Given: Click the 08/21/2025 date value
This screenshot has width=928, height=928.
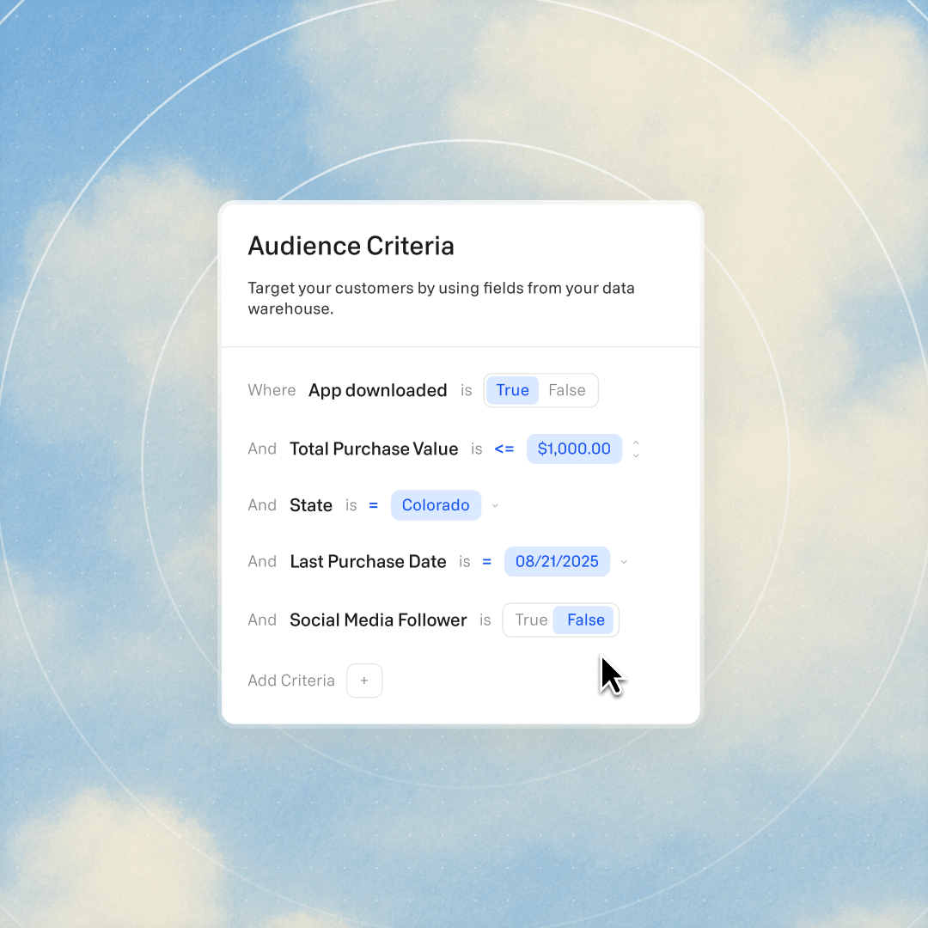Looking at the screenshot, I should [x=557, y=562].
